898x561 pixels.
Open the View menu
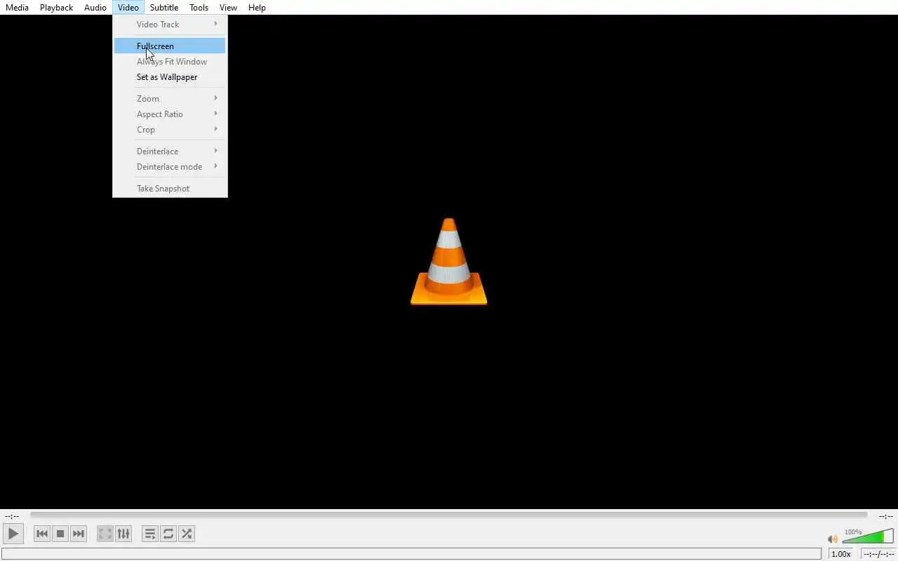[228, 7]
